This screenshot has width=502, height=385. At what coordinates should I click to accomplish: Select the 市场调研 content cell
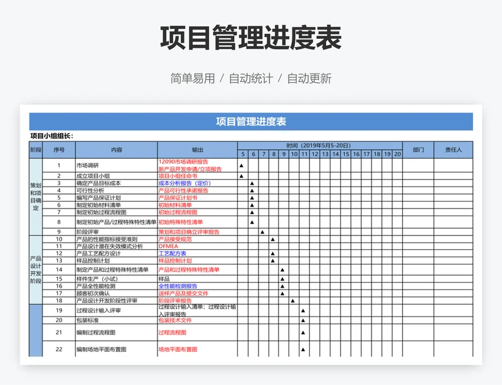point(117,165)
